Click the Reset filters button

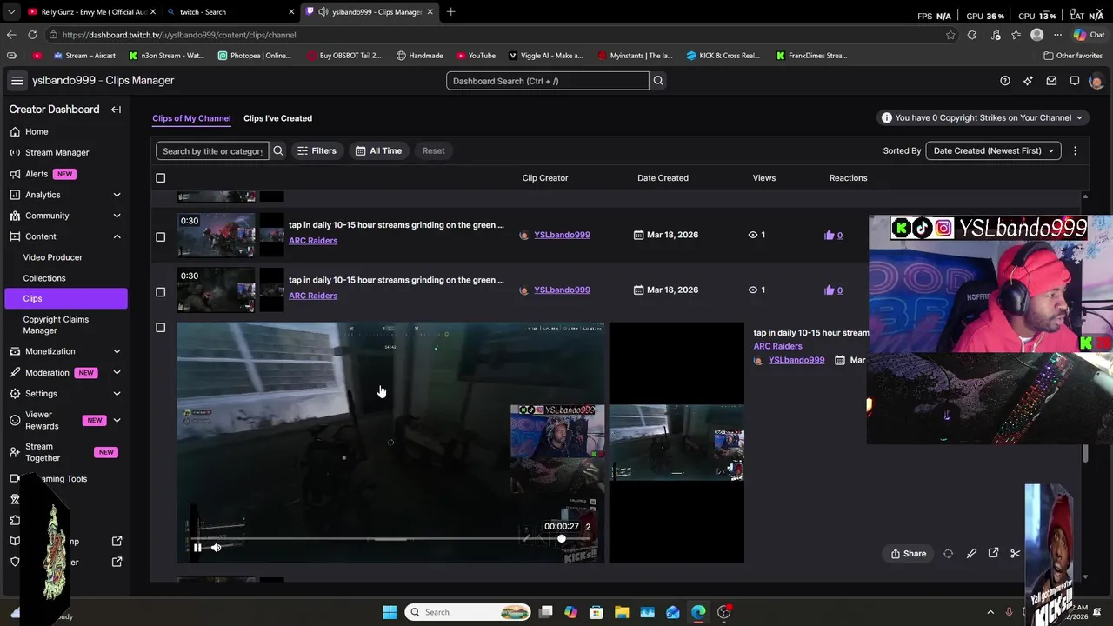click(433, 151)
